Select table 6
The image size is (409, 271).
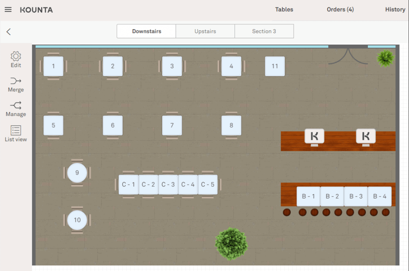pyautogui.click(x=113, y=126)
